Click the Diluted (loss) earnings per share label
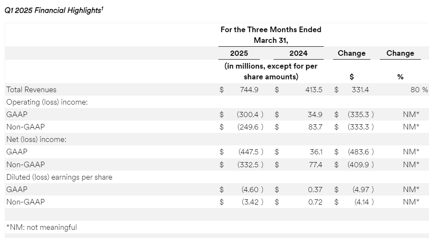Screen dimensions: 429x238 [59, 177]
